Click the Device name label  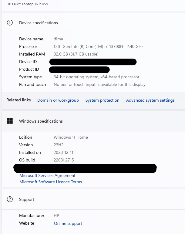(31, 39)
